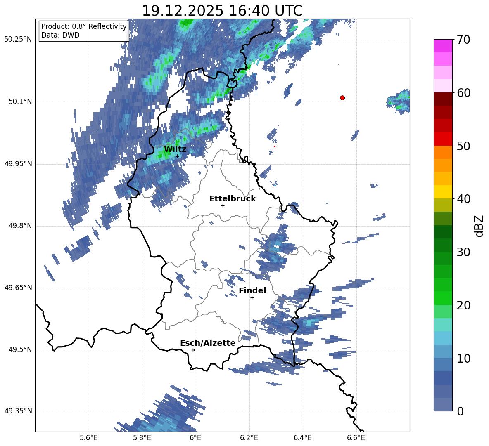Click the magenta swatch at top of colorbar
Screen dimensions: 489x446
click(x=443, y=46)
